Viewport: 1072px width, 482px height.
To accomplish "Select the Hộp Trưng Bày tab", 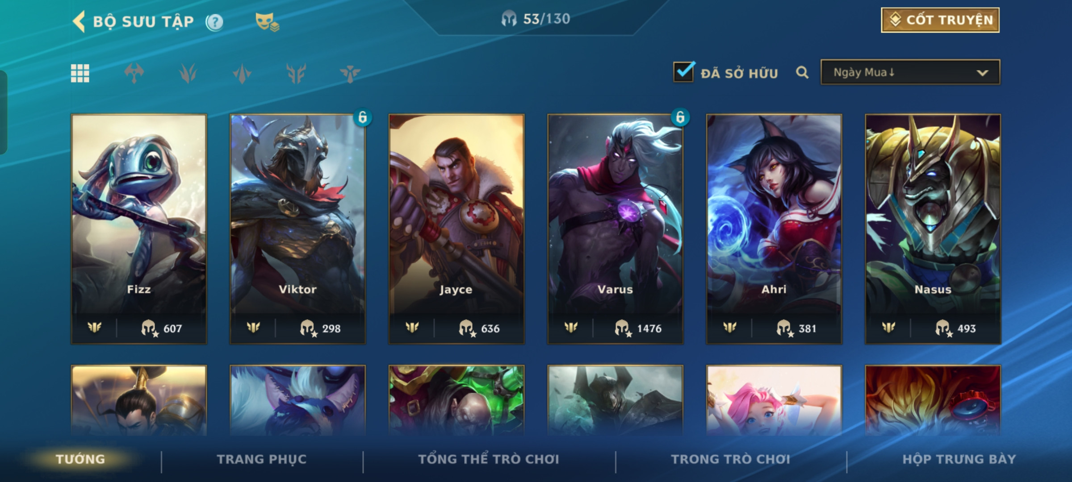I will click(959, 459).
